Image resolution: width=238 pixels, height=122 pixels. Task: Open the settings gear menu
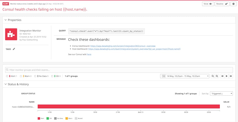coord(233,4)
